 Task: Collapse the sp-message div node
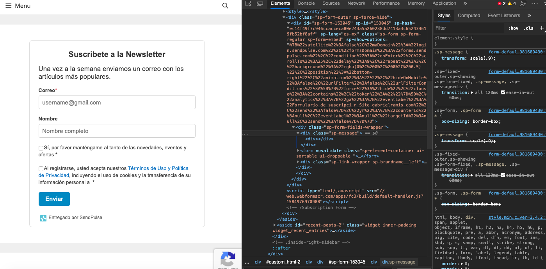coord(298,133)
